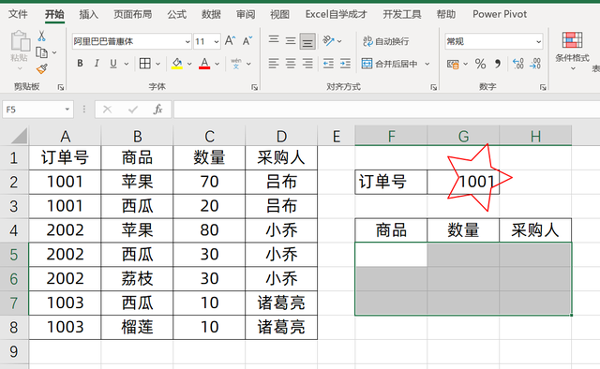Image resolution: width=600 pixels, height=369 pixels.
Task: Select the Format Painter brush
Action: point(41,68)
